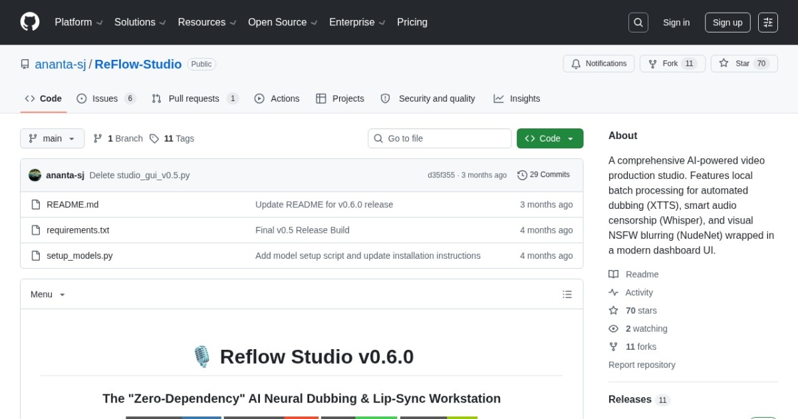Viewport: 798px width, 419px height.
Task: Open the green Code dropdown button
Action: tap(550, 138)
